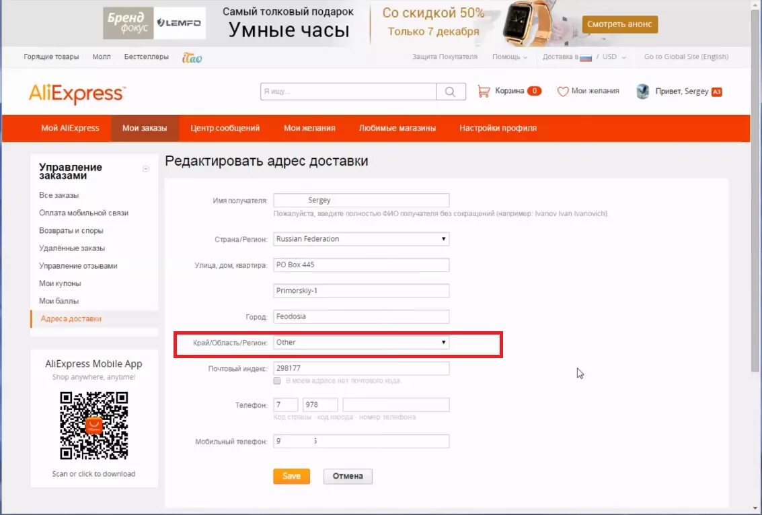Click the A3 member level badge
Screen dimensions: 762x515
716,92
